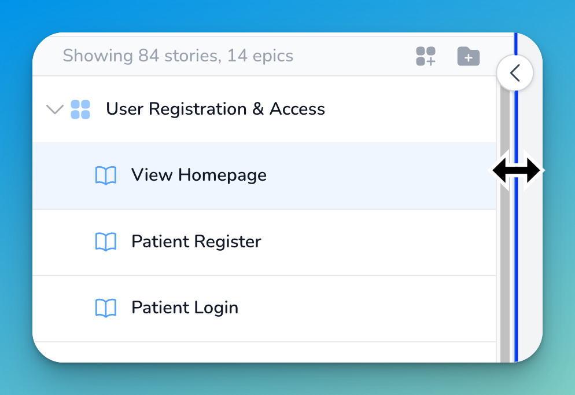
Task: Click the epic icon beside User Registration & Access
Action: [80, 109]
